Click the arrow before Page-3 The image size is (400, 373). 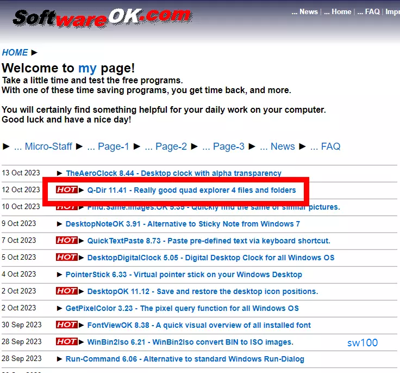click(195, 146)
